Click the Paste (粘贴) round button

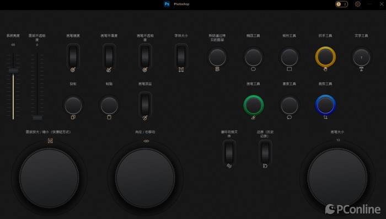point(109,105)
